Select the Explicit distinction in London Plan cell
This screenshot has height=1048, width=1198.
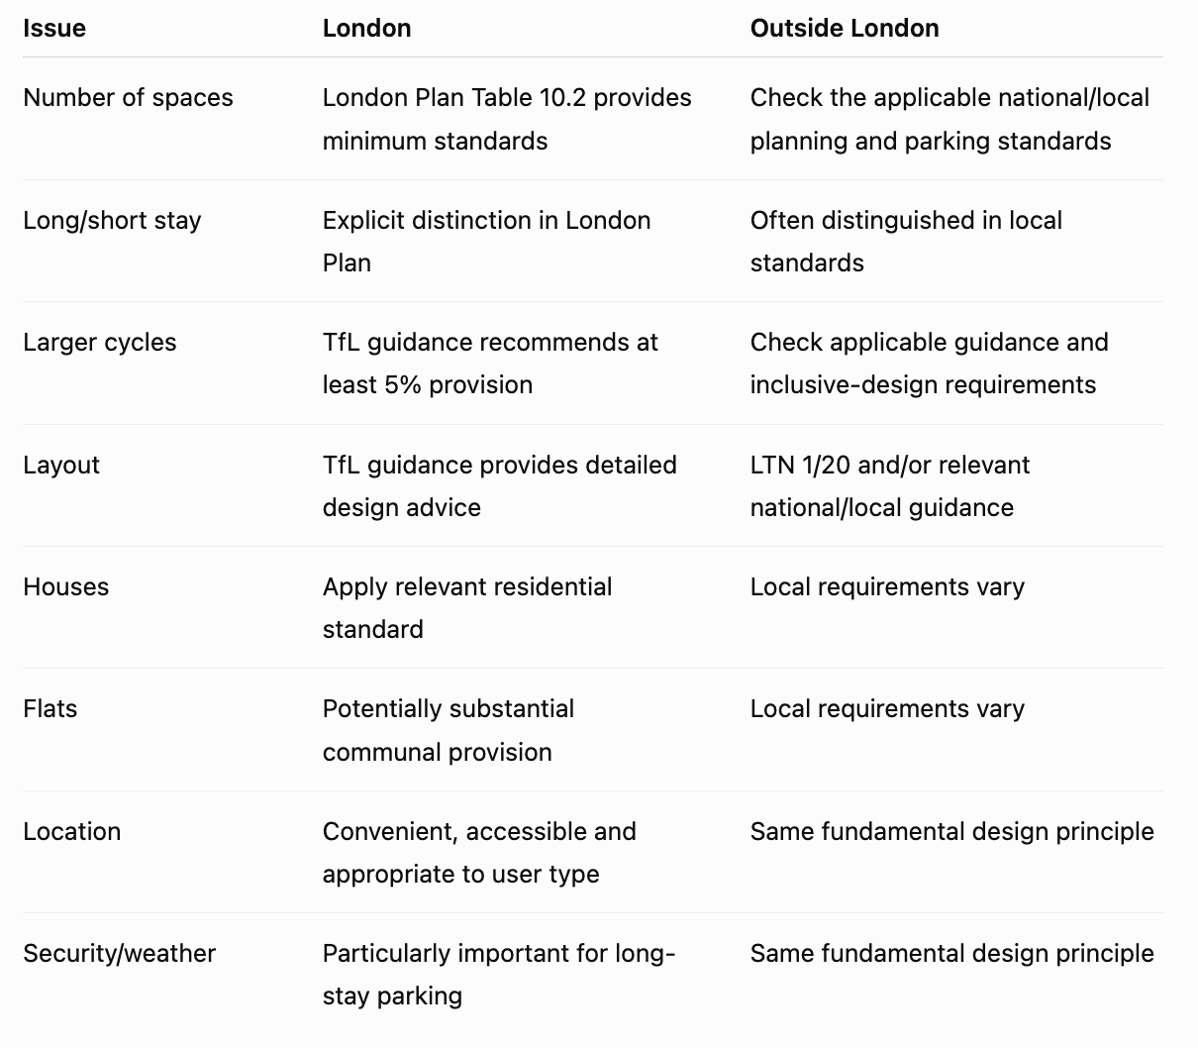click(x=486, y=241)
